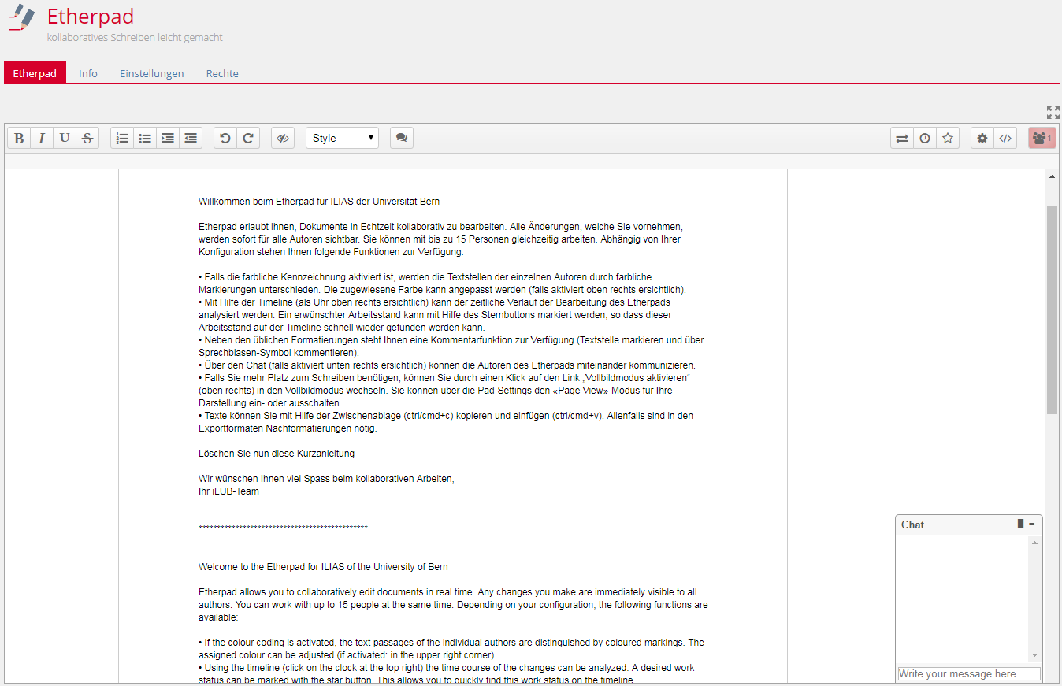Open the Rechte tab
Screen dimensions: 1062x686
221,73
